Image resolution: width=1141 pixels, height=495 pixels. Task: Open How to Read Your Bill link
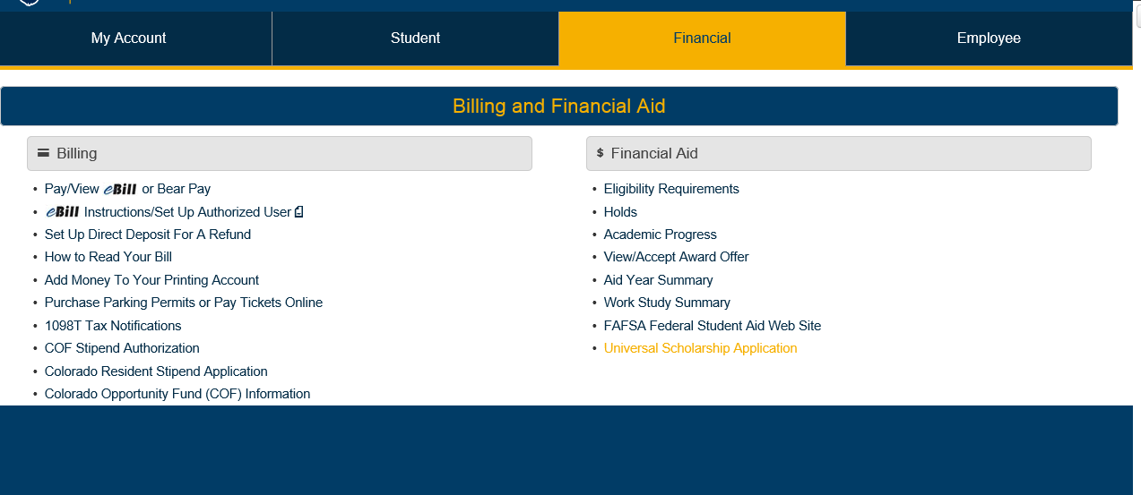click(108, 257)
